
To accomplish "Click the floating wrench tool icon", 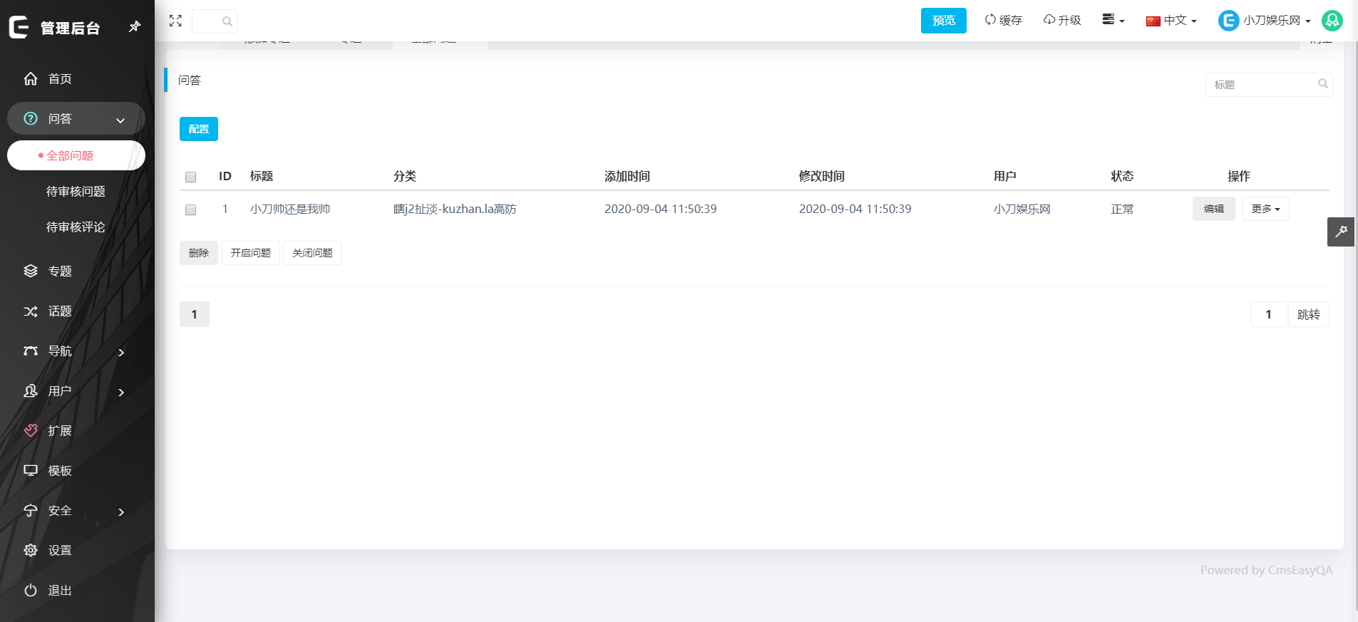I will coord(1340,232).
